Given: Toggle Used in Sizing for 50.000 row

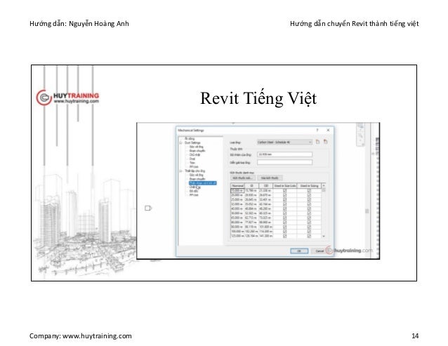Looking at the screenshot, I should pyautogui.click(x=309, y=213).
